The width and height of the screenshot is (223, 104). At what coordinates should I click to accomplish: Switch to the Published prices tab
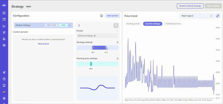coord(173,24)
